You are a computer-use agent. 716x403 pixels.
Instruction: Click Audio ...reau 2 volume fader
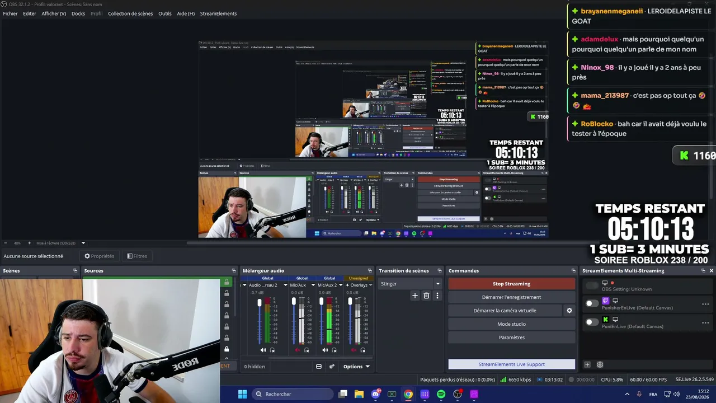[x=260, y=303]
